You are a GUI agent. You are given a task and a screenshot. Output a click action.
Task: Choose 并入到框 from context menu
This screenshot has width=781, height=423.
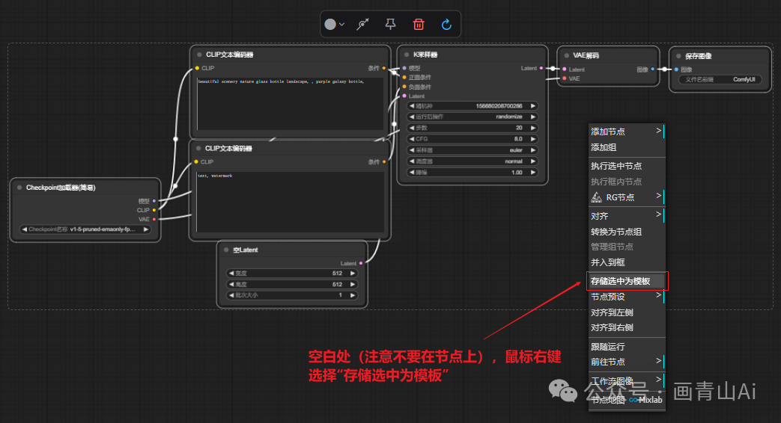627,262
